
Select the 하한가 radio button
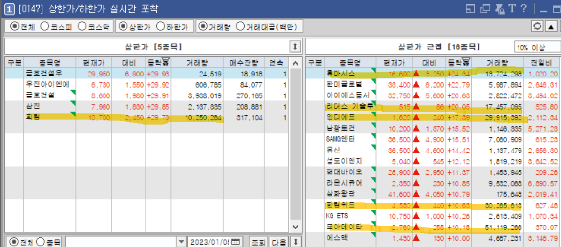(161, 26)
